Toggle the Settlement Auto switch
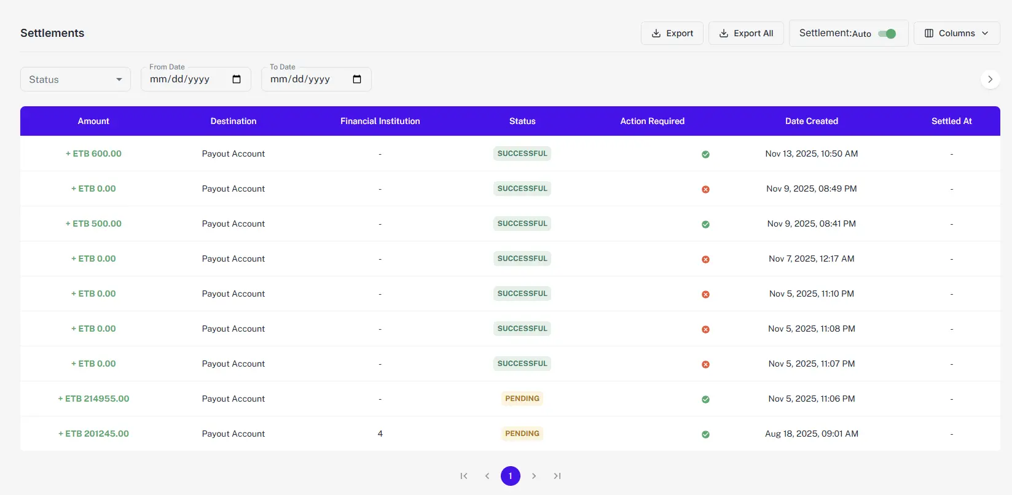 [887, 34]
